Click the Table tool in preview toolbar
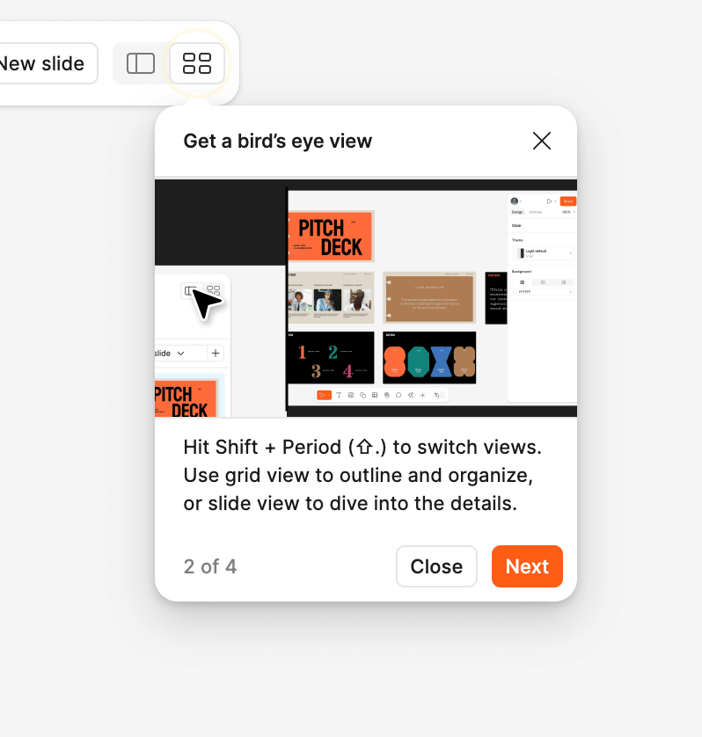Image resolution: width=702 pixels, height=737 pixels. pyautogui.click(x=375, y=396)
